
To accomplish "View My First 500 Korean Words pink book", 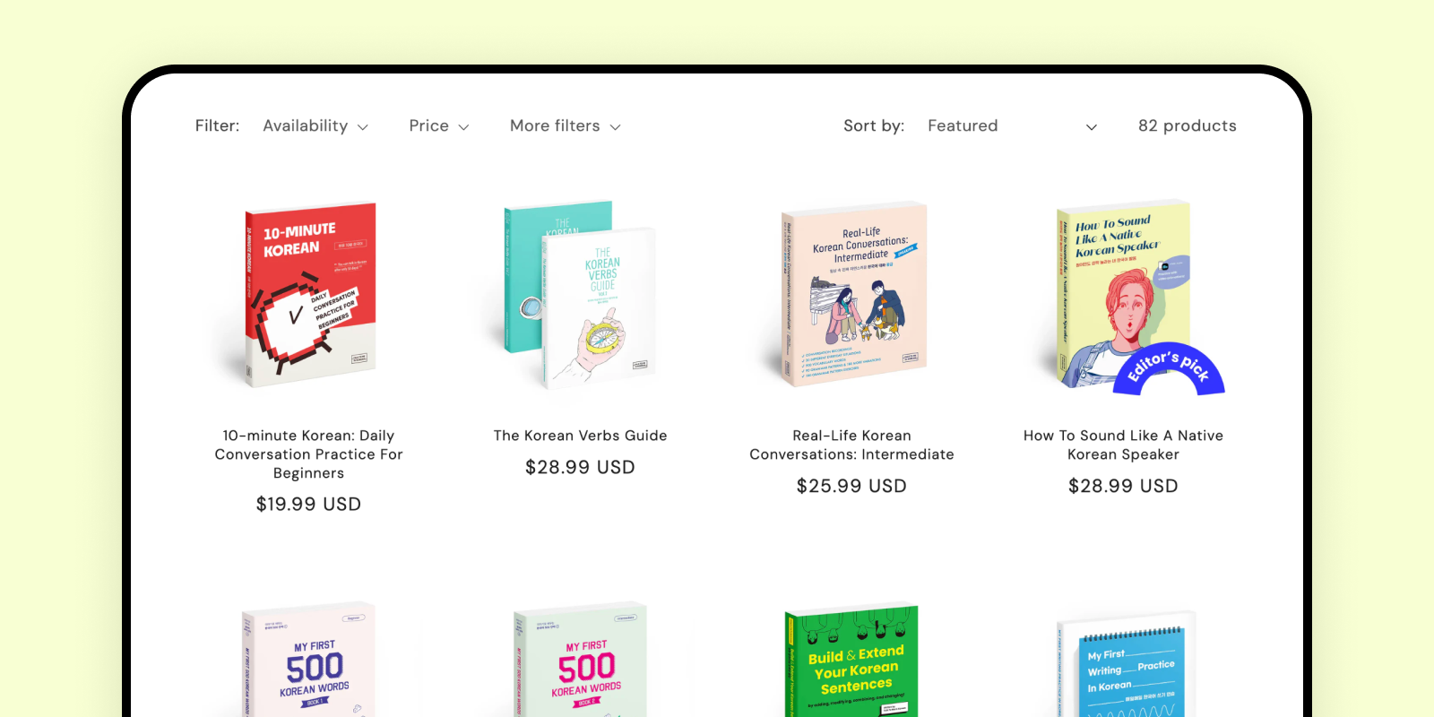I will (x=580, y=660).
